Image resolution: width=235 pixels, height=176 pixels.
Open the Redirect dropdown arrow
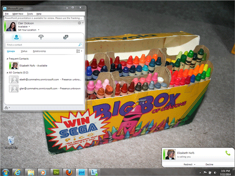pos(195,165)
